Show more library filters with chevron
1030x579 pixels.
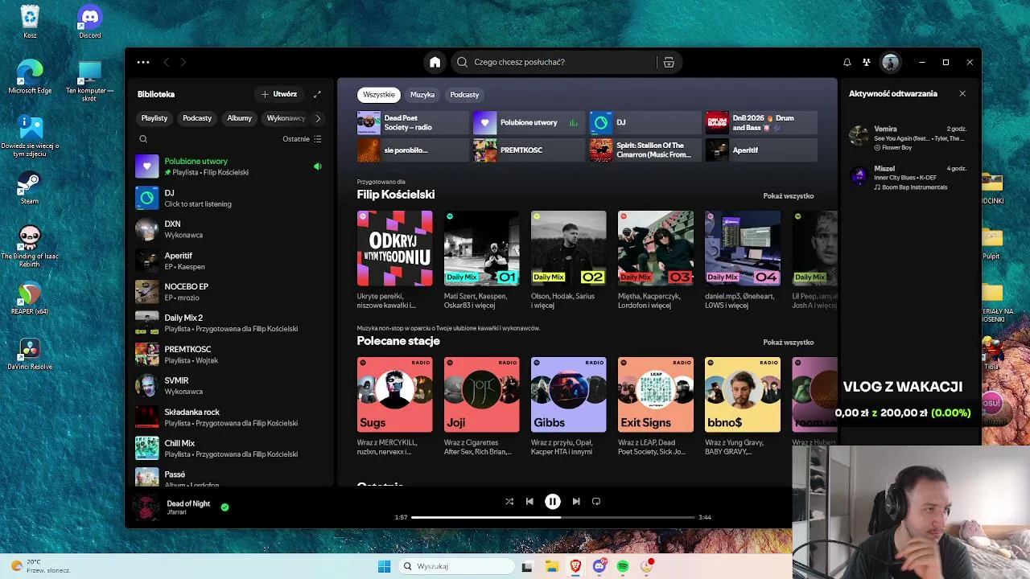(318, 118)
